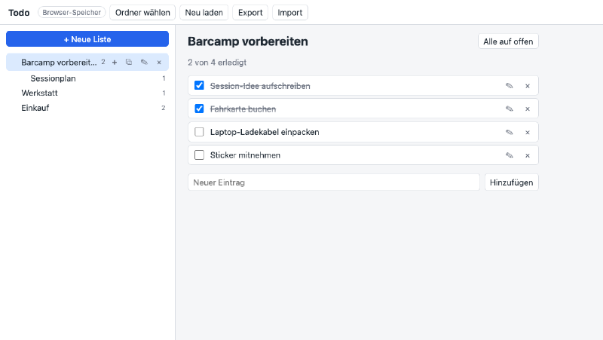
Task: Edit the Sticker mitnehmen entry
Action: click(510, 155)
